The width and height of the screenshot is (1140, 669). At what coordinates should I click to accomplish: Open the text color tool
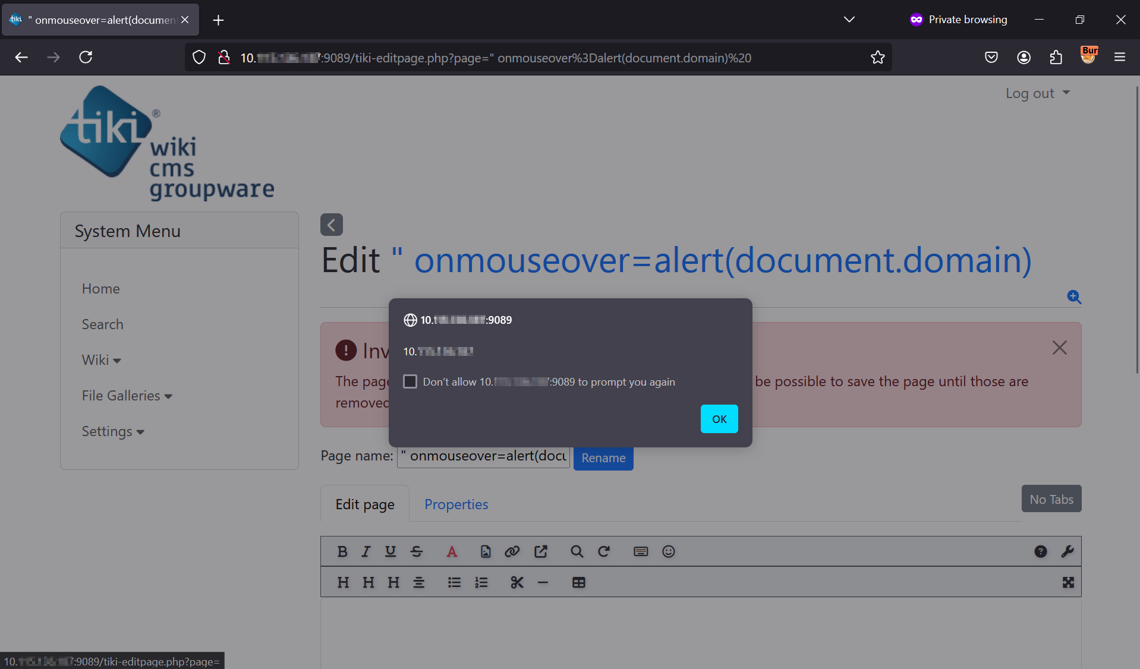click(452, 551)
